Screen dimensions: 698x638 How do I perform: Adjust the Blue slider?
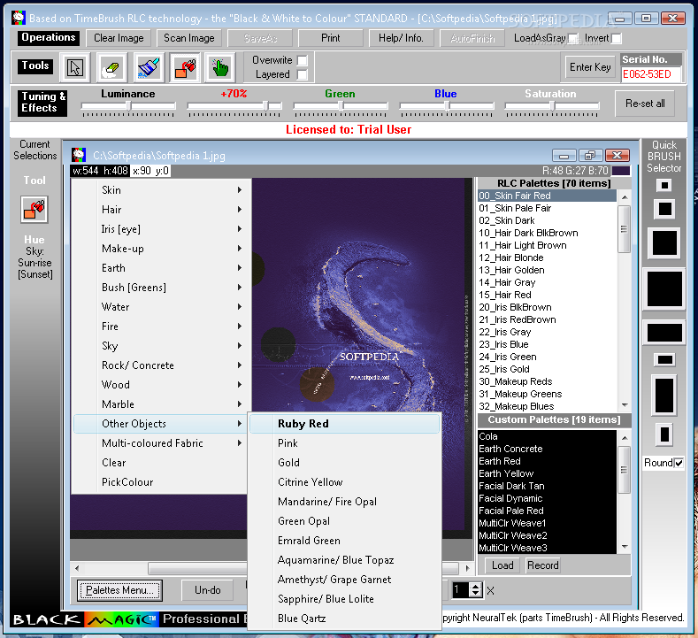click(x=447, y=106)
